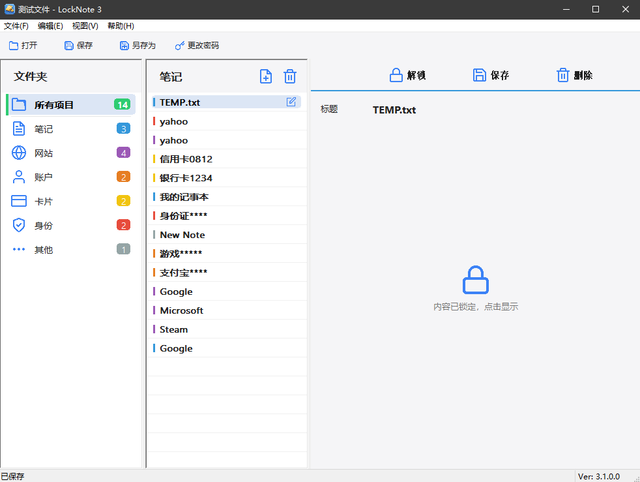640x482 pixels.
Task: Click the lock icon to reveal hidden content
Action: pyautogui.click(x=476, y=280)
